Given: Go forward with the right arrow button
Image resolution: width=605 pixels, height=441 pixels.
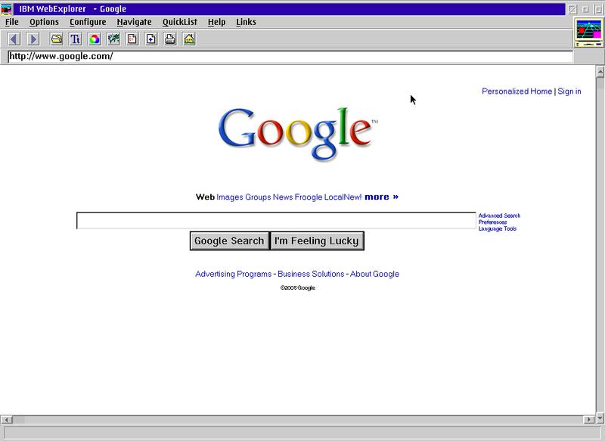Looking at the screenshot, I should pyautogui.click(x=33, y=39).
